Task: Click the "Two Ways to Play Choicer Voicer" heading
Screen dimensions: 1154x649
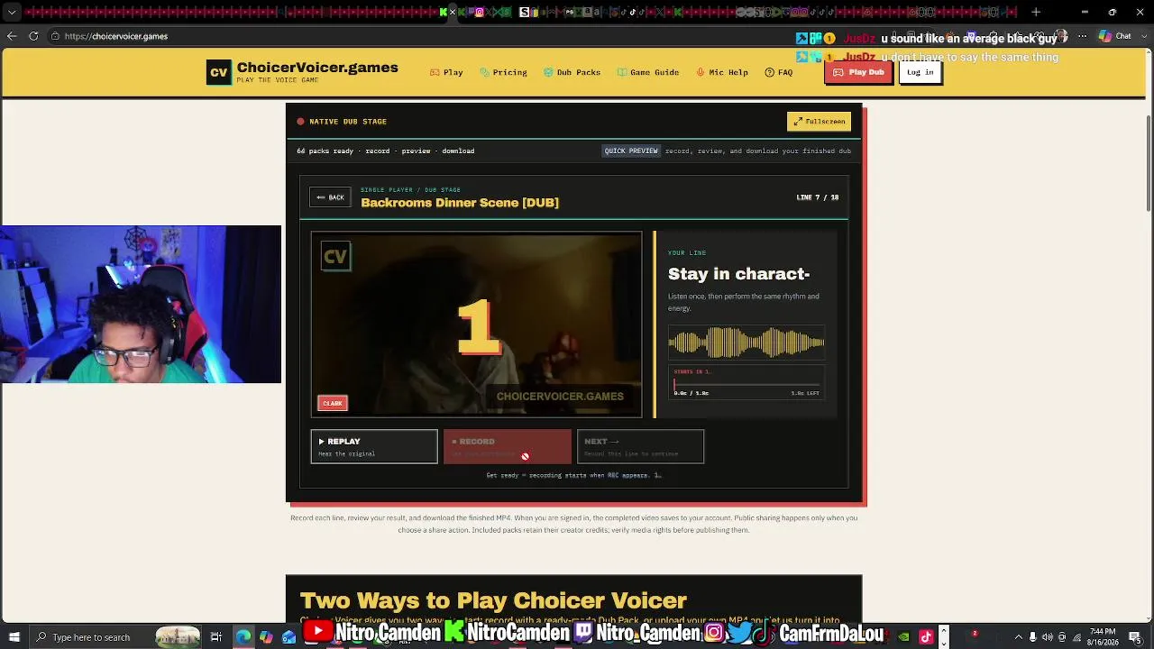Action: coord(493,600)
